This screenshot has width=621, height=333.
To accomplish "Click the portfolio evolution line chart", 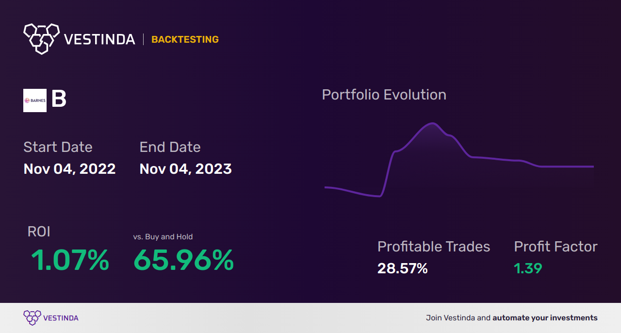I will 459,160.
